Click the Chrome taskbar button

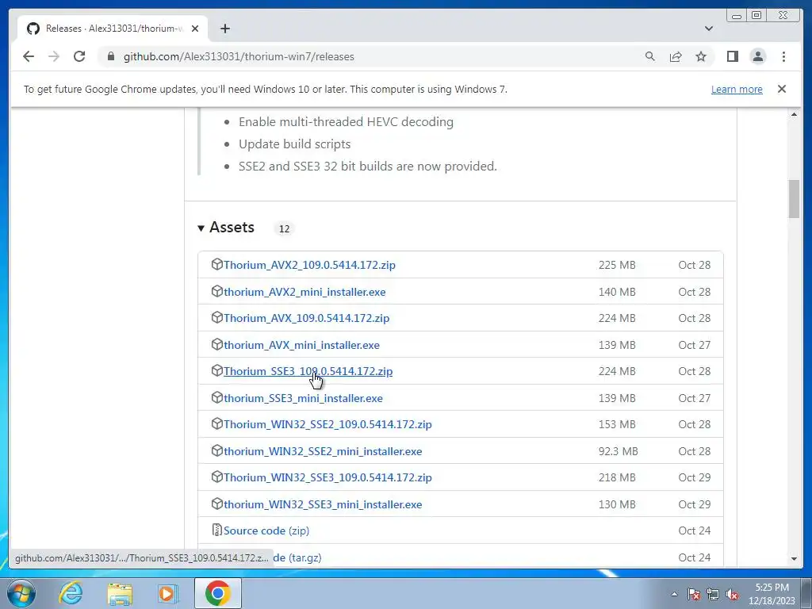pyautogui.click(x=217, y=593)
